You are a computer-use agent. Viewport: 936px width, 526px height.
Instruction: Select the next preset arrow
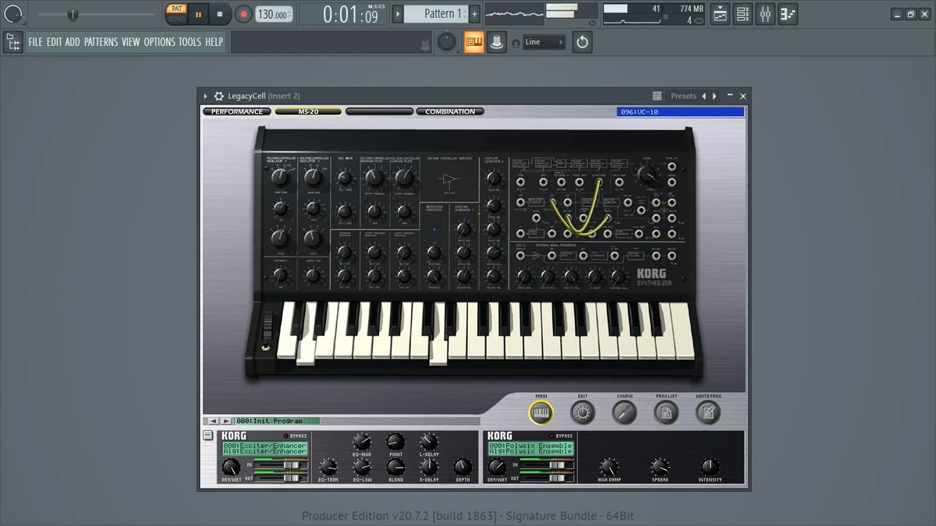(714, 96)
